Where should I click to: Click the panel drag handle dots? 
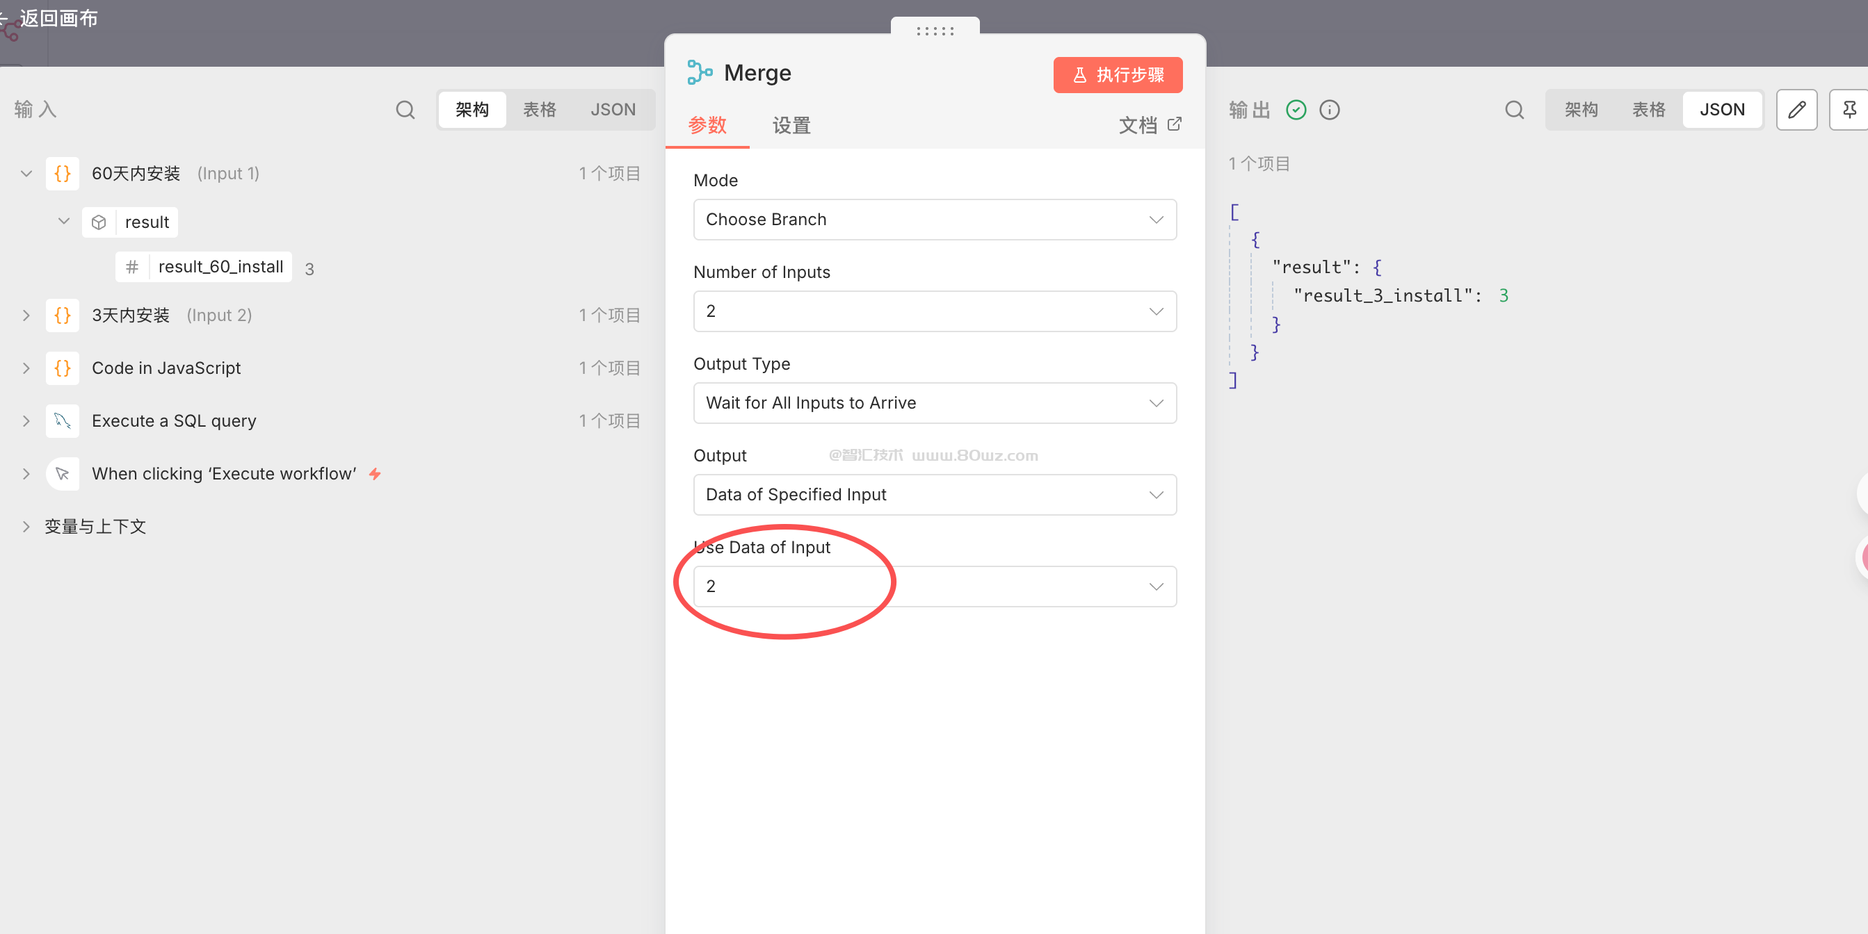point(934,31)
